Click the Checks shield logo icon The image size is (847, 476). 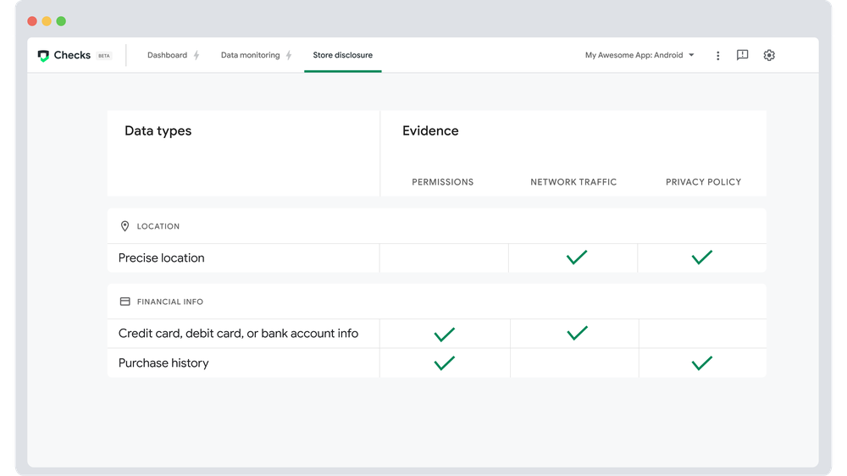43,56
